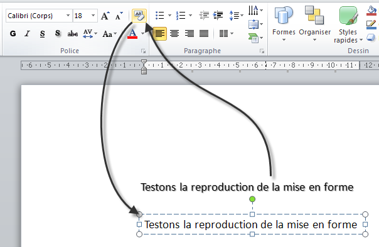Click the shape outline pencil icon

(x=371, y=24)
